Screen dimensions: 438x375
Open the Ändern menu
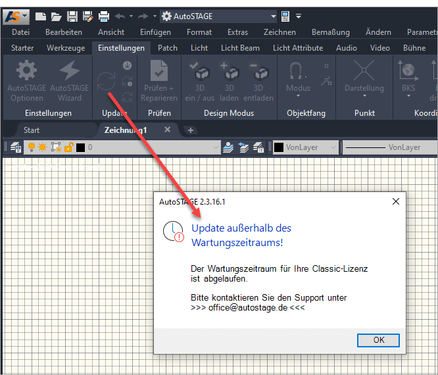point(378,32)
